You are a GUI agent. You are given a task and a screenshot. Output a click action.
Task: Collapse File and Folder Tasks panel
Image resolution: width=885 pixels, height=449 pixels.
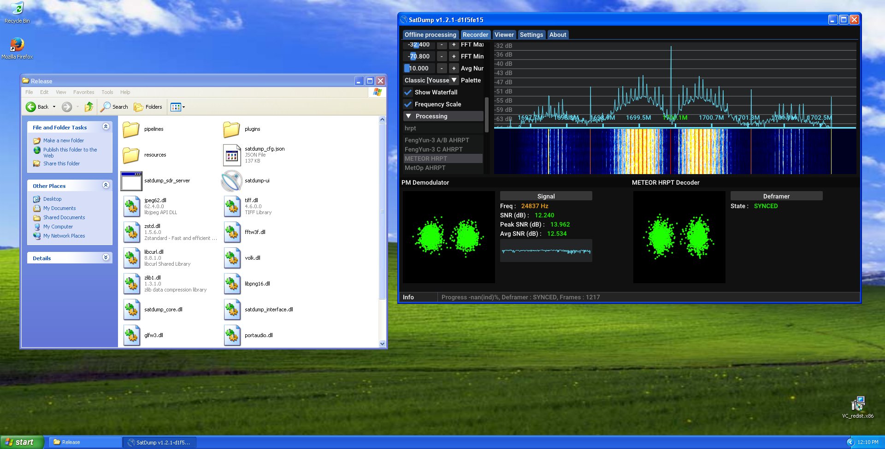(106, 127)
